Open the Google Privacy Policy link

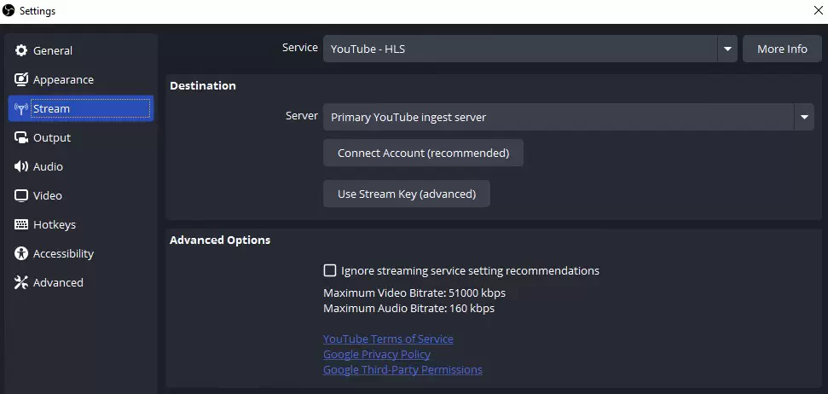tap(377, 355)
